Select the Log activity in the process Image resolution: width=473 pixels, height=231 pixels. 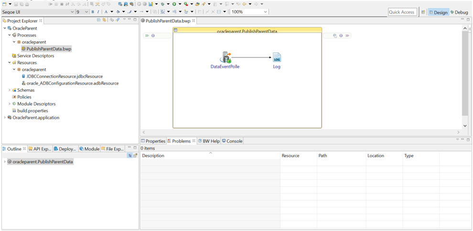pos(277,58)
